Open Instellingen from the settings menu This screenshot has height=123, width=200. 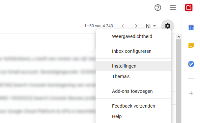coord(133,66)
